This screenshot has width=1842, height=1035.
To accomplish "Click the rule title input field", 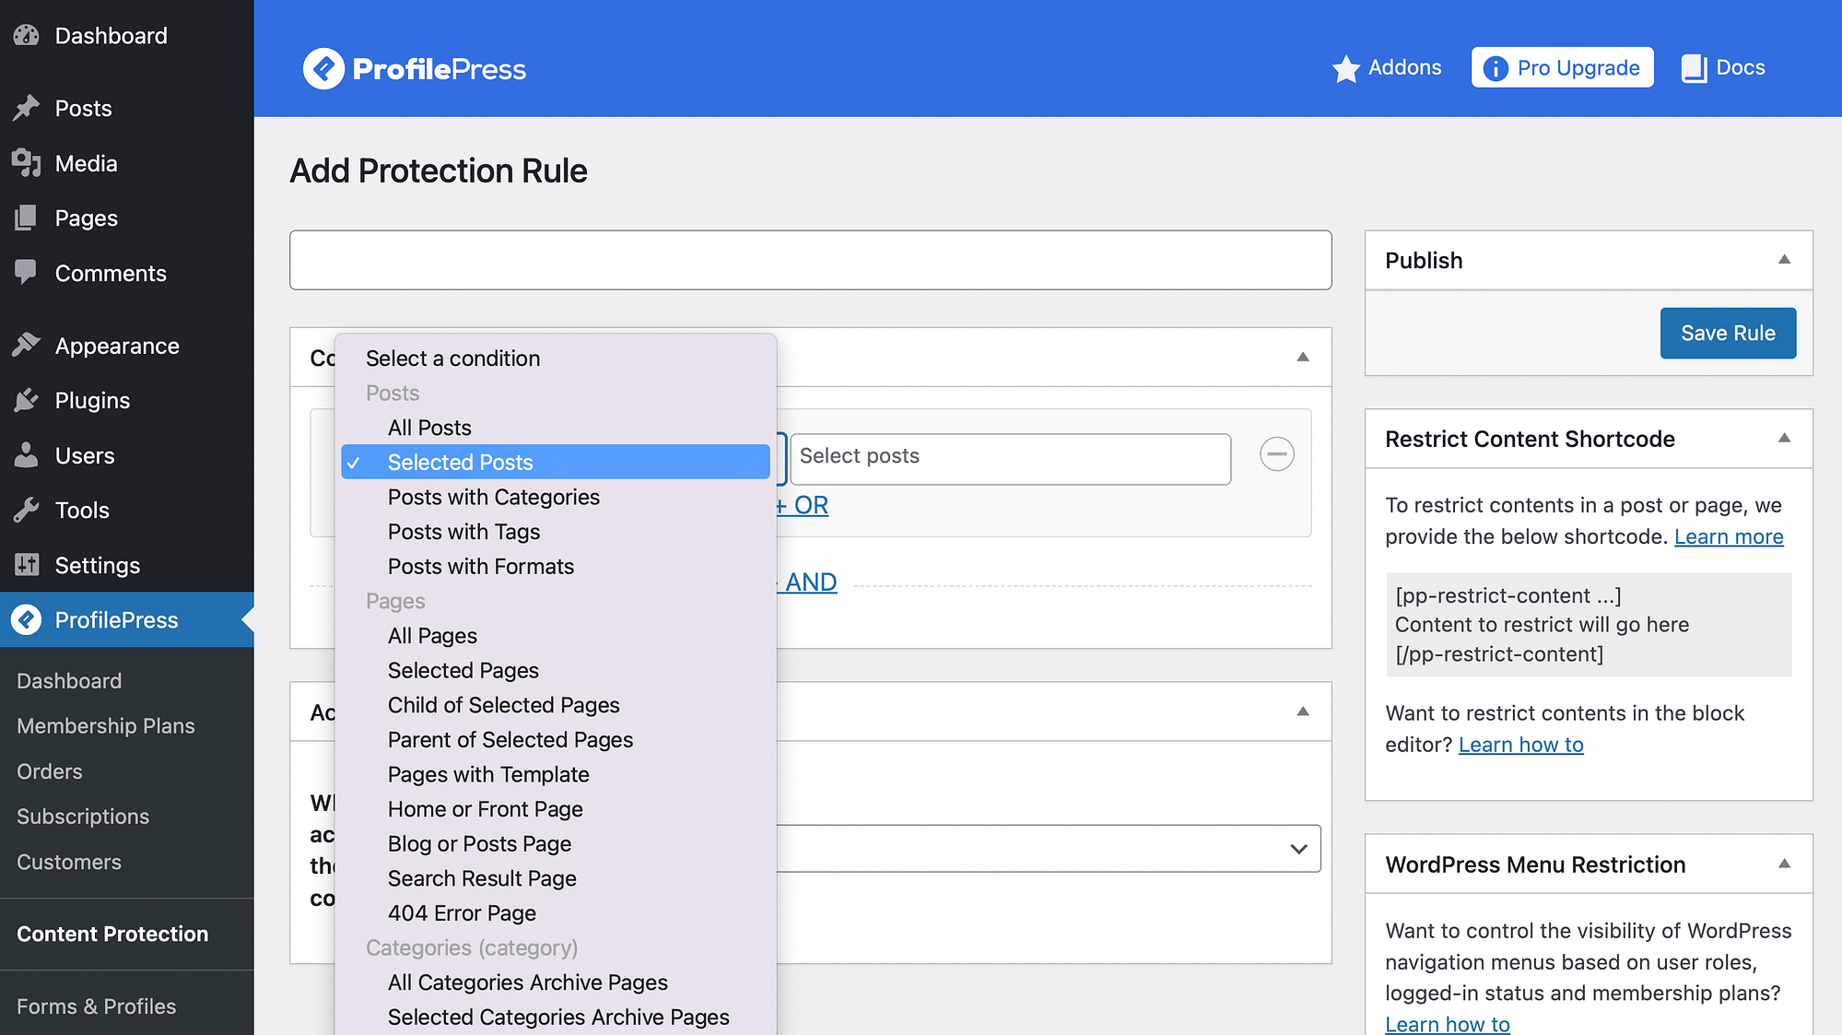I will pyautogui.click(x=811, y=259).
